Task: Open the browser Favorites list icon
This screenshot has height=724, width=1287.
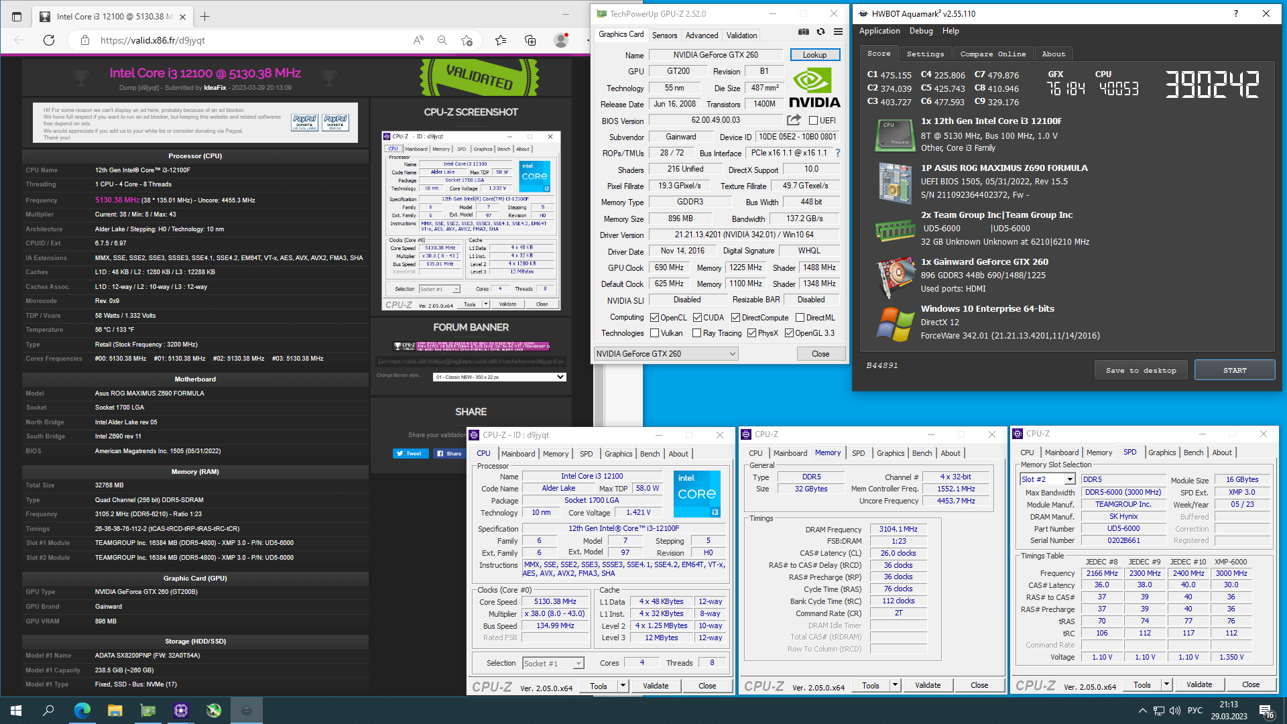Action: (501, 40)
